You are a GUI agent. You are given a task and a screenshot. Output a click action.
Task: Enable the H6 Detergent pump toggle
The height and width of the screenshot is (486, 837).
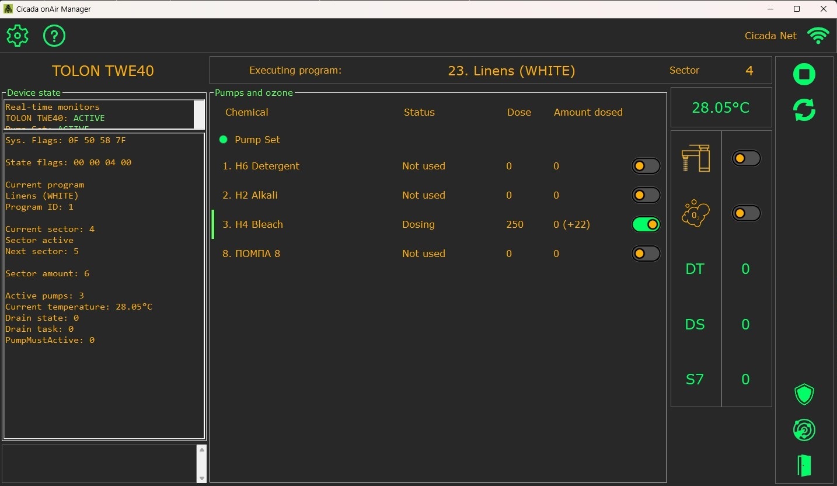point(646,166)
